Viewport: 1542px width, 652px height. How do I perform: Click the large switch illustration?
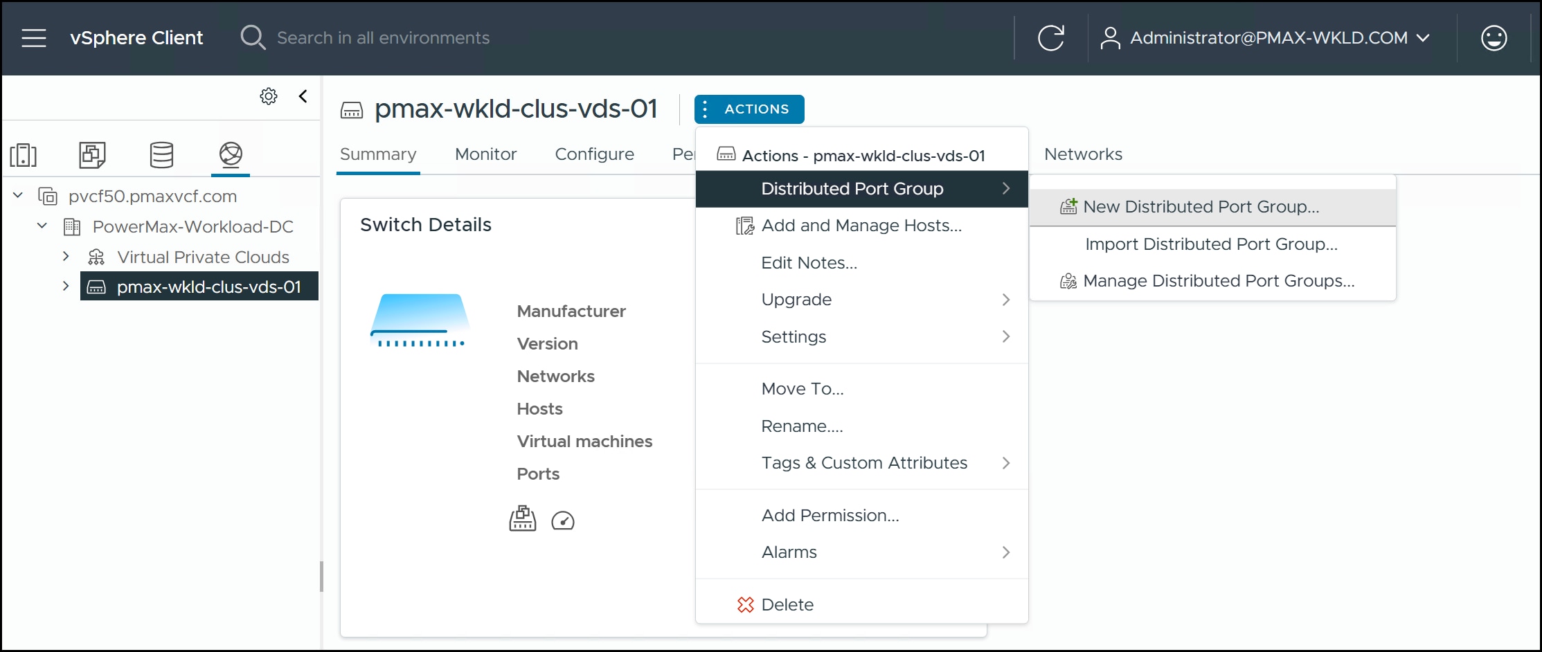pos(420,320)
